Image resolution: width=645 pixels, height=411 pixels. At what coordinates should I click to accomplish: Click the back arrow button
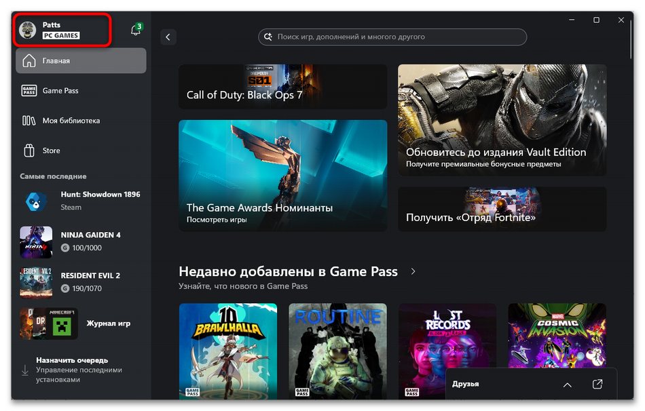coord(168,37)
